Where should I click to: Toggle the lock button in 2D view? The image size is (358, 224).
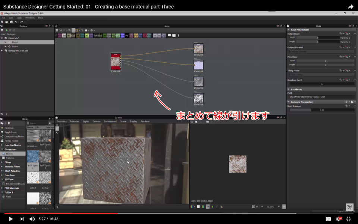pos(284,206)
